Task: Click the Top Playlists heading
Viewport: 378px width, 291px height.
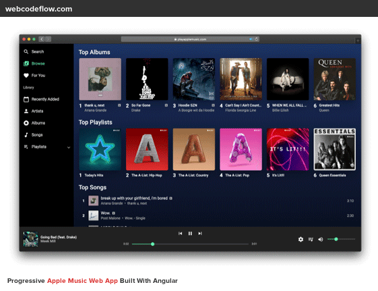Action: tap(96, 122)
